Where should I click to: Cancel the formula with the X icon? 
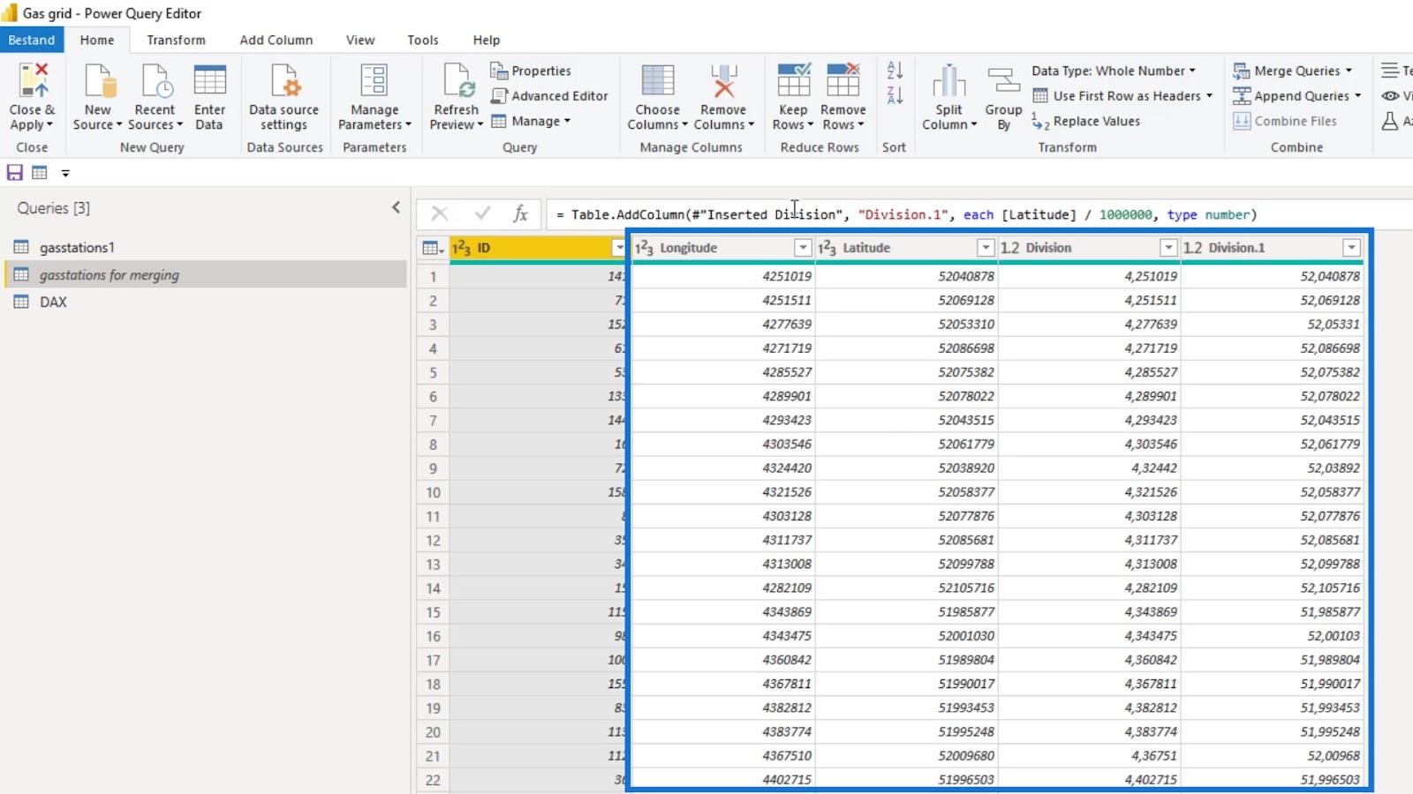pos(439,213)
